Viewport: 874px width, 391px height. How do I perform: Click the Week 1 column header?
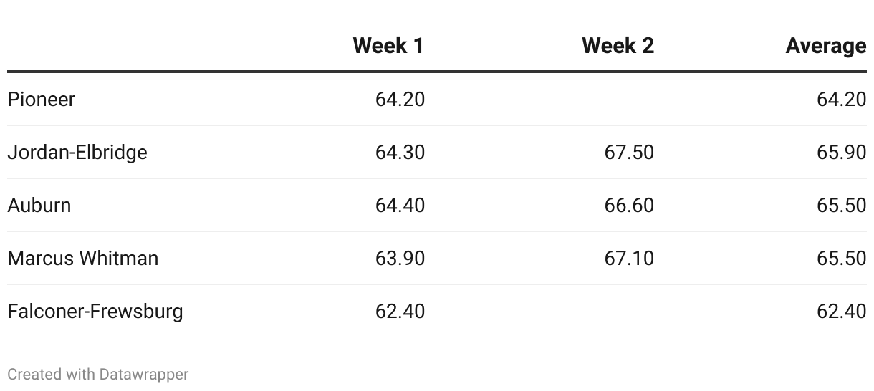[x=388, y=46]
